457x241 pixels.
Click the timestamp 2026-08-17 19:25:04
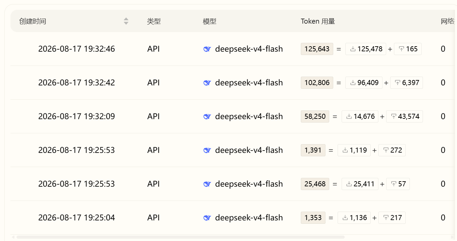77,218
